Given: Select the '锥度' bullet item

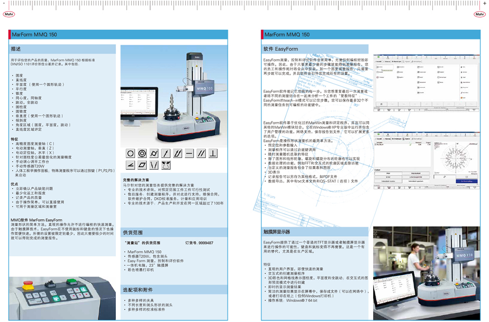Looking at the screenshot, I should click(20, 93).
